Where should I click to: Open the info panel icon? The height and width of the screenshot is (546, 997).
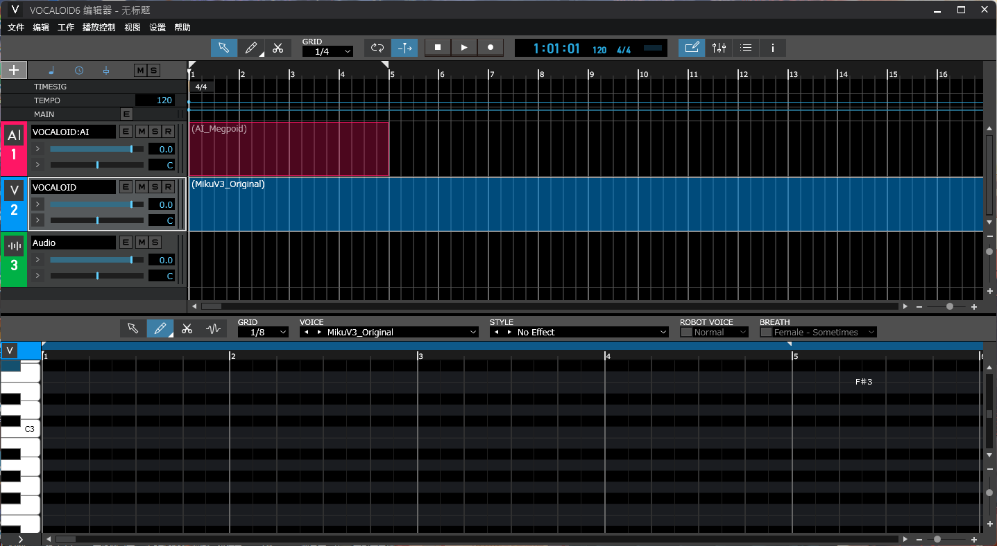(773, 48)
